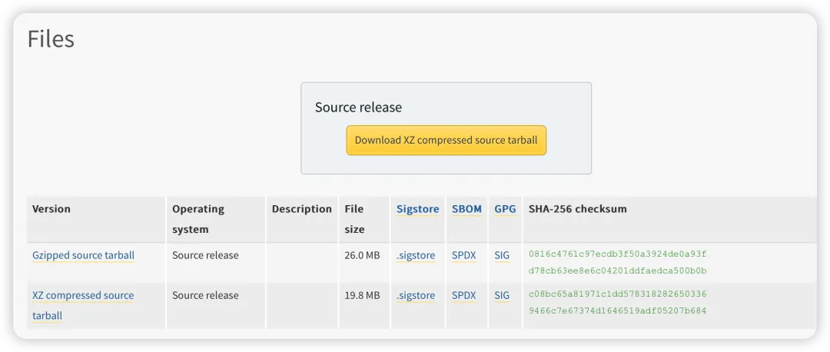The height and width of the screenshot is (352, 830).
Task: Click the SBOM column header link
Action: coord(466,209)
